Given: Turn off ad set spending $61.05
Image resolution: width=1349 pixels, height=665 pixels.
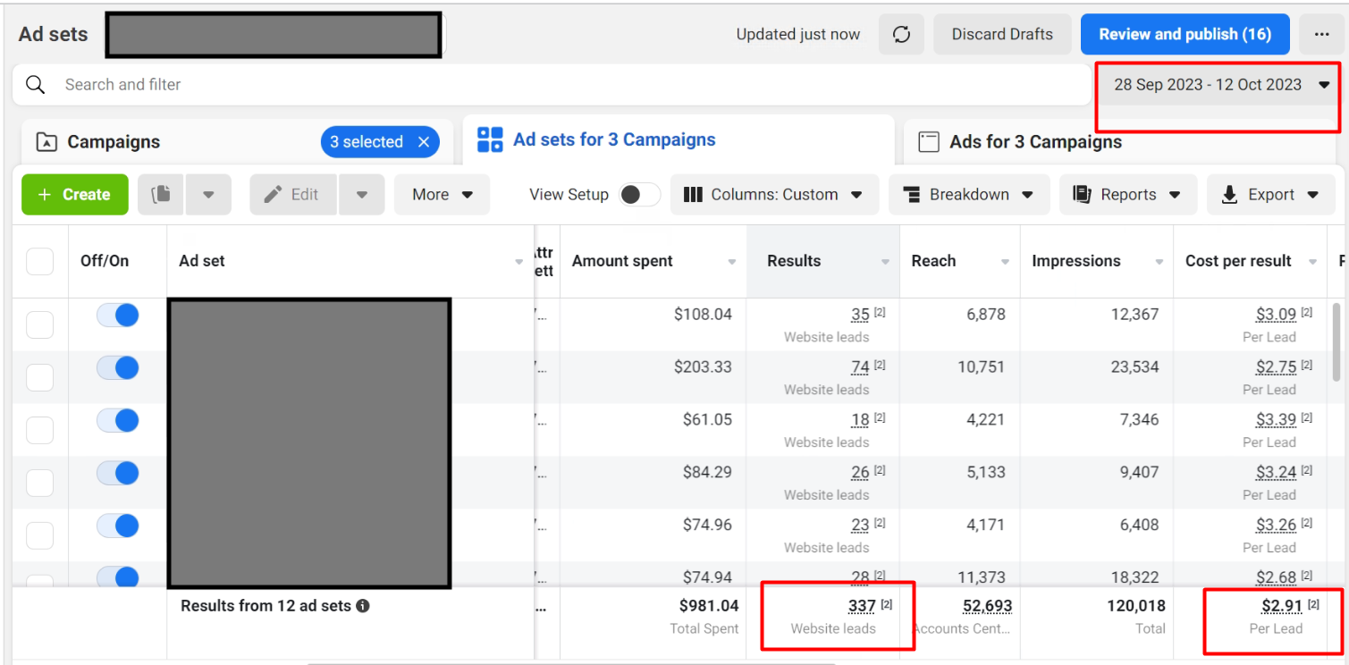Looking at the screenshot, I should pos(118,420).
